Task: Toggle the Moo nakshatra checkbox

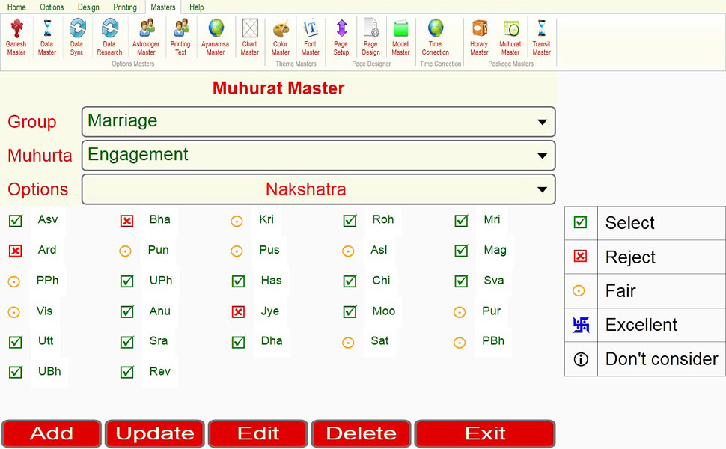Action: (350, 312)
